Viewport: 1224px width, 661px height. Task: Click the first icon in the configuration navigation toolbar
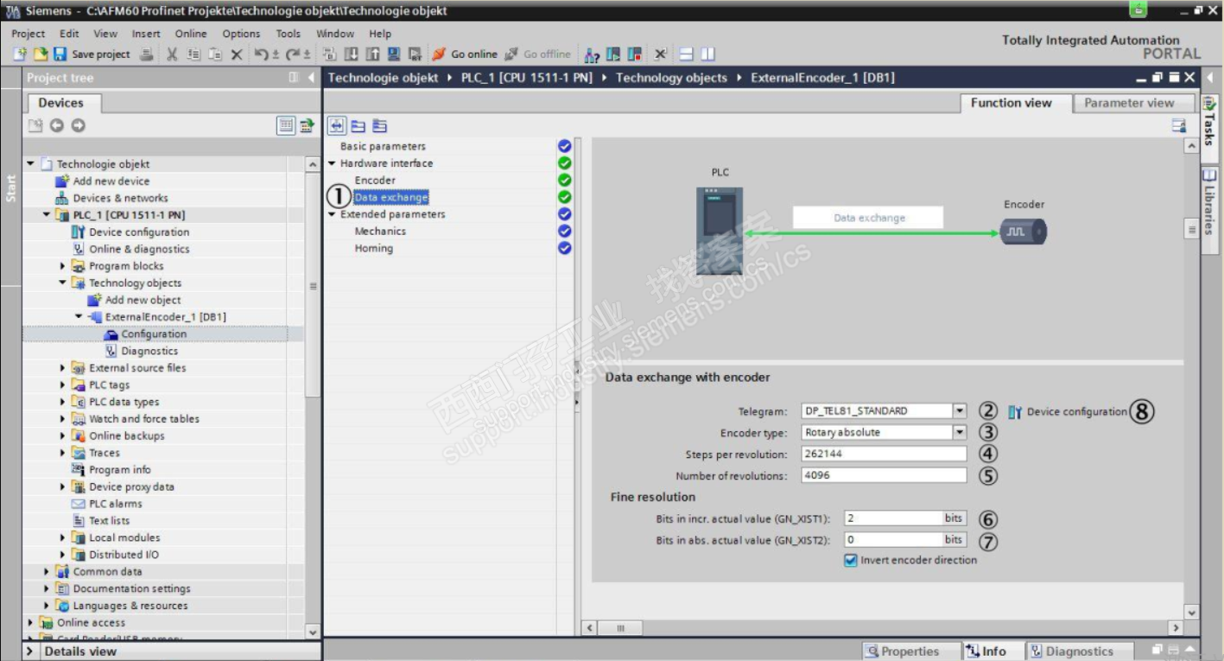[x=337, y=127]
